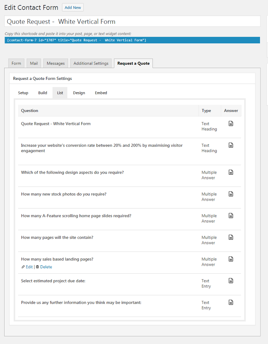This screenshot has height=344, width=268.
Task: Click answer icon for conversion rate heading row
Action: pyautogui.click(x=231, y=145)
